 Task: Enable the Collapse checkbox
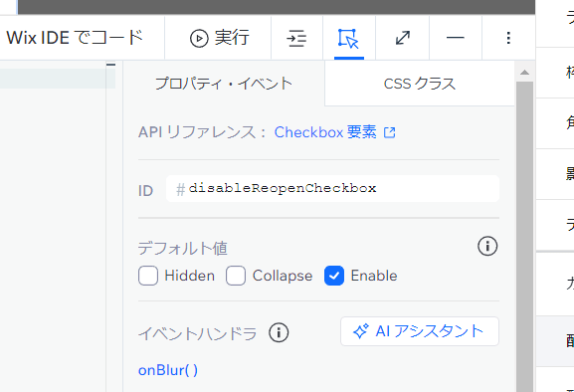coord(236,276)
